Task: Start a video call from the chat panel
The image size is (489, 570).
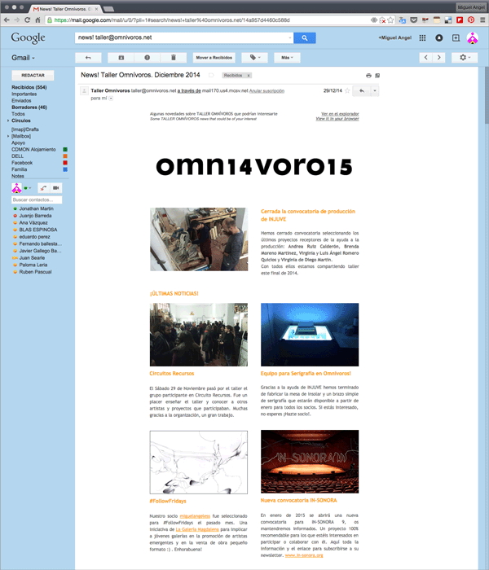Action: (56, 188)
